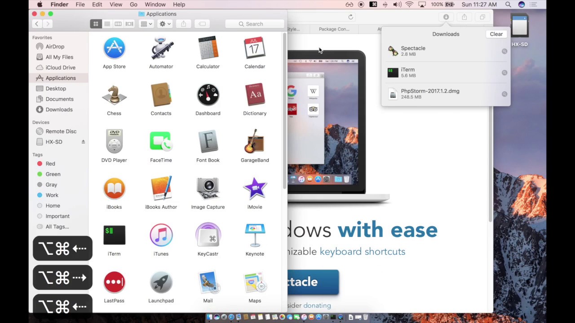Viewport: 575px width, 323px height.
Task: Open the Finder menu in menu bar
Action: tap(59, 4)
